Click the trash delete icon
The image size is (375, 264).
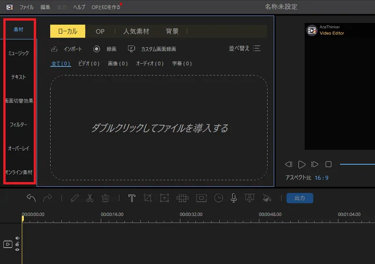105,198
